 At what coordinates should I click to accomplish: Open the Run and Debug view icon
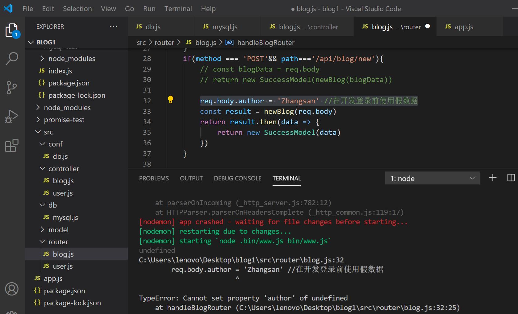coord(12,117)
